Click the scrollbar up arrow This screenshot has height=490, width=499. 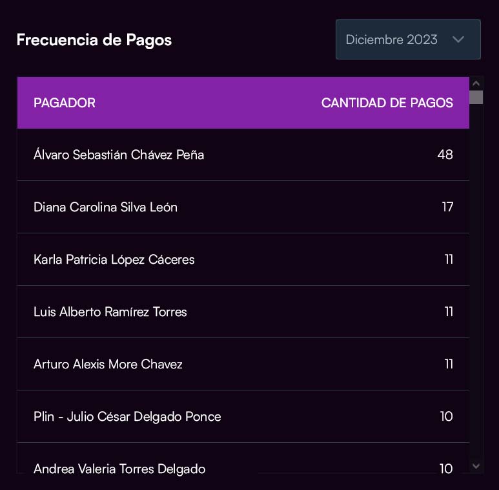[x=476, y=83]
